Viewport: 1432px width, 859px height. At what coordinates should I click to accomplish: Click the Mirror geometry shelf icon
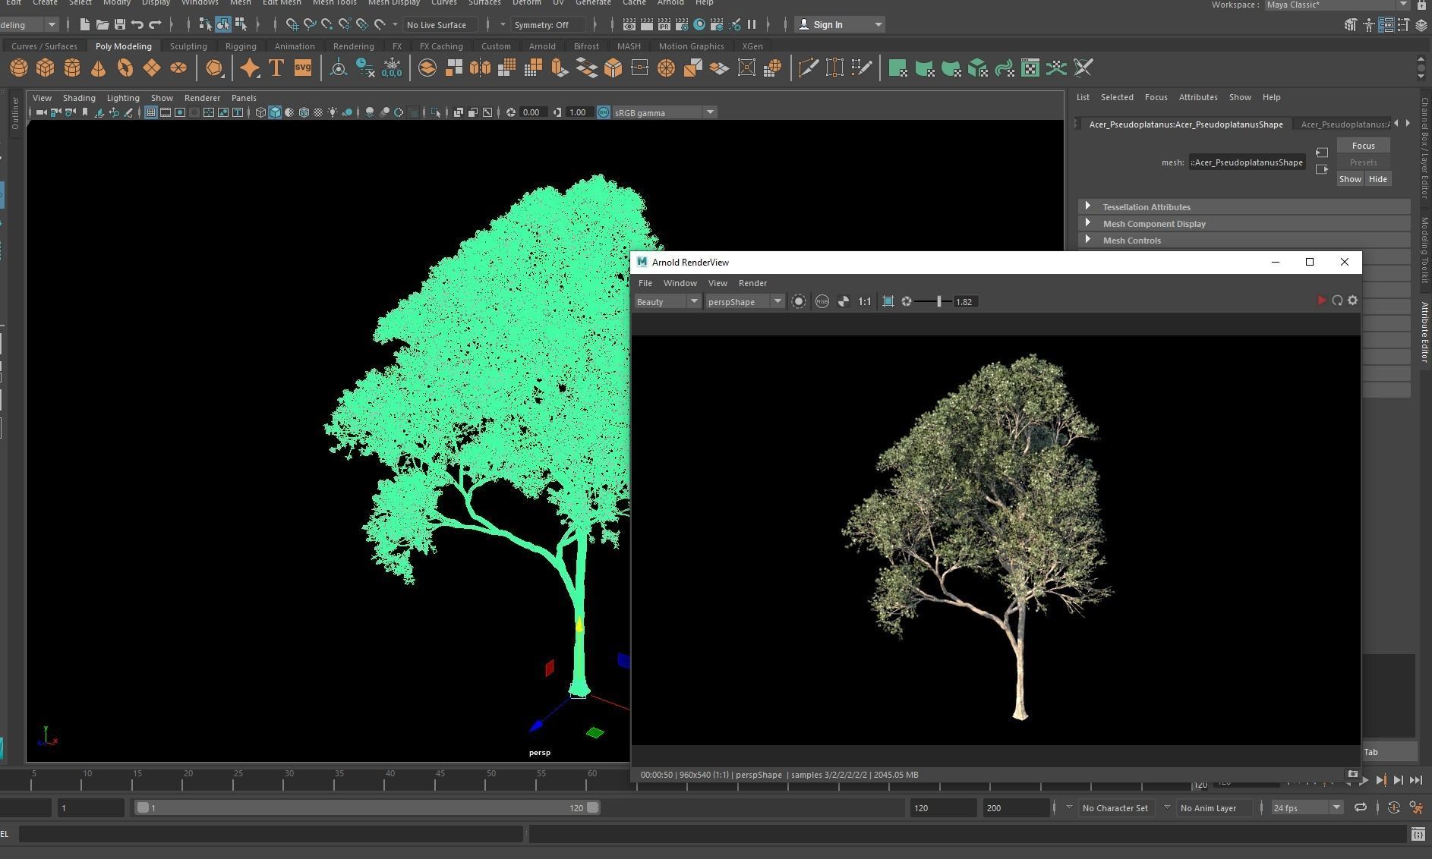[481, 68]
